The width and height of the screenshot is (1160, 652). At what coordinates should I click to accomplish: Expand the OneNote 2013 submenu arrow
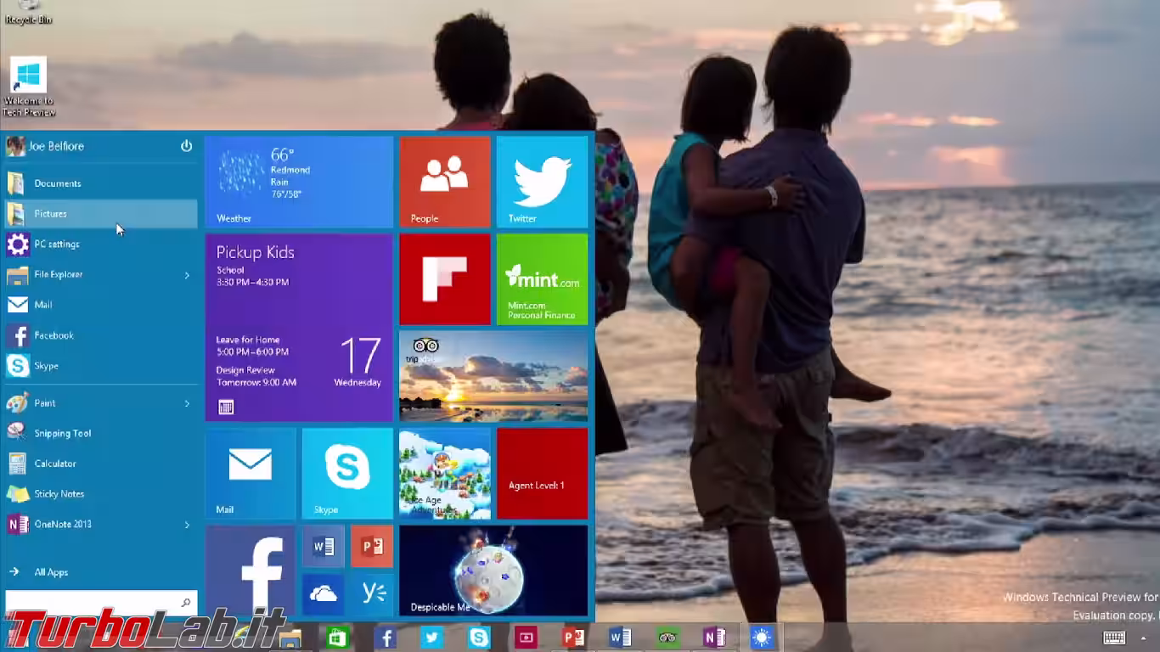click(187, 525)
